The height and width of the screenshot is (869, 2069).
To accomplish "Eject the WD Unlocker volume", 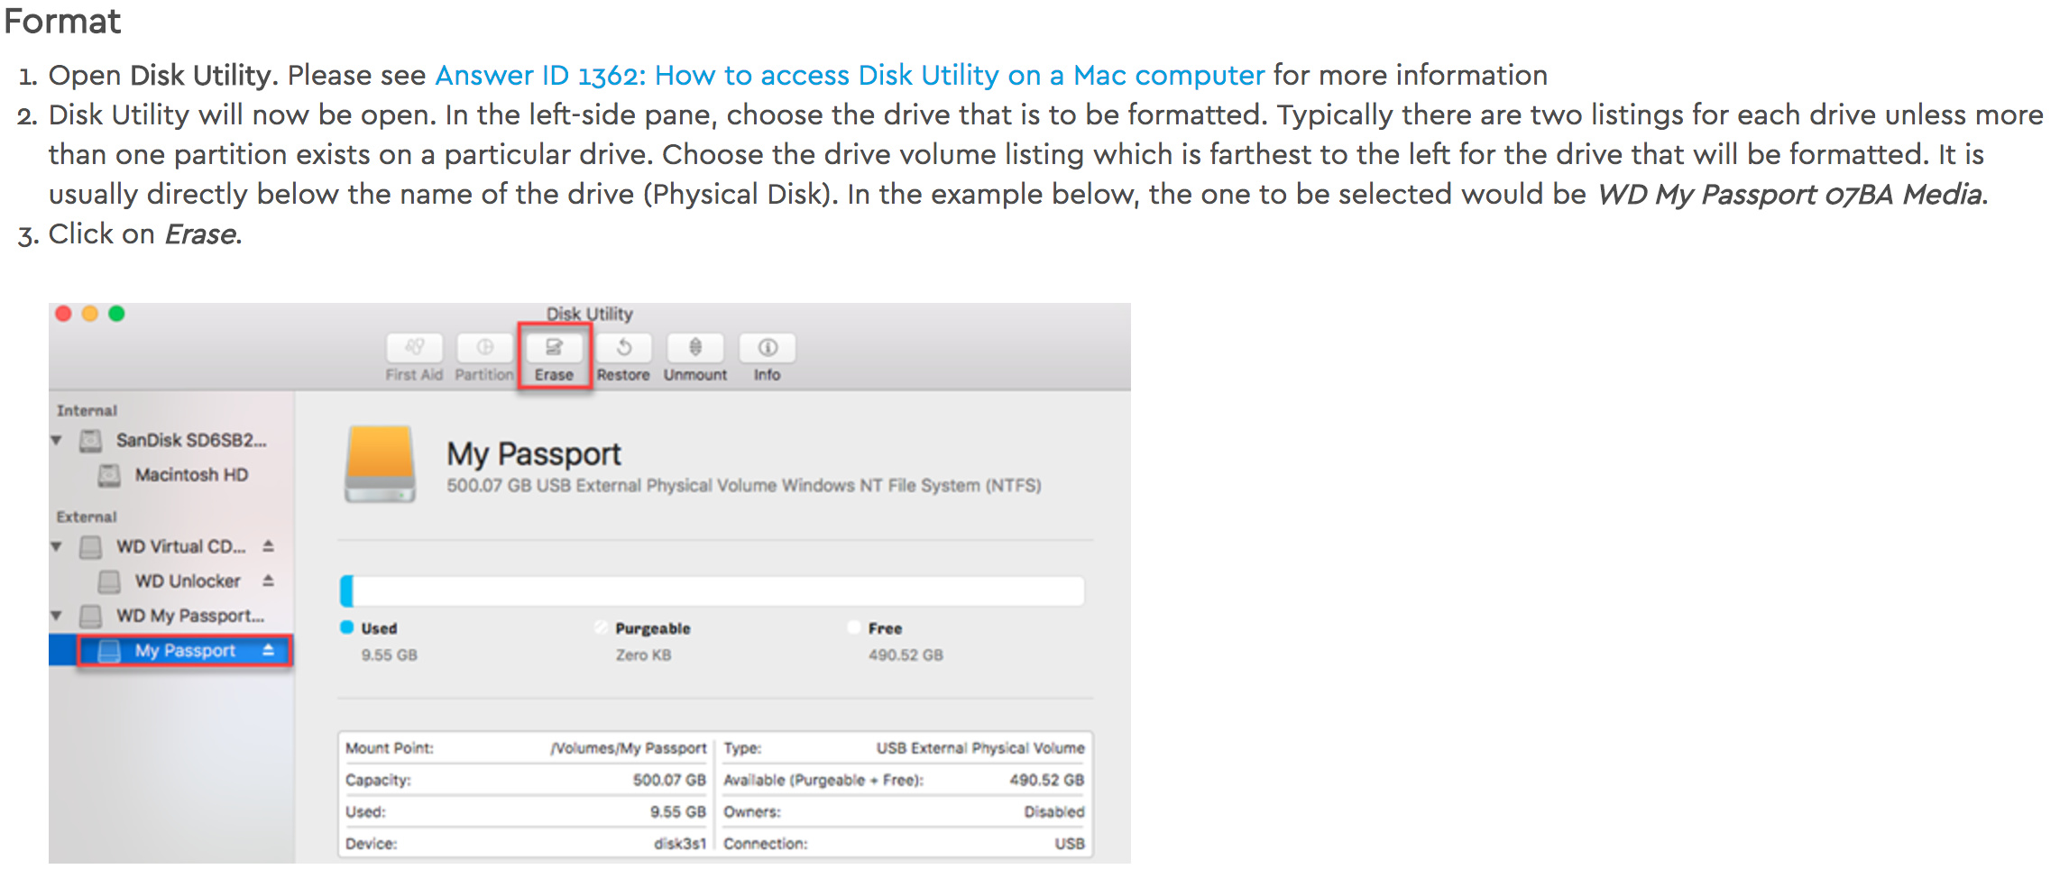I will 268,581.
